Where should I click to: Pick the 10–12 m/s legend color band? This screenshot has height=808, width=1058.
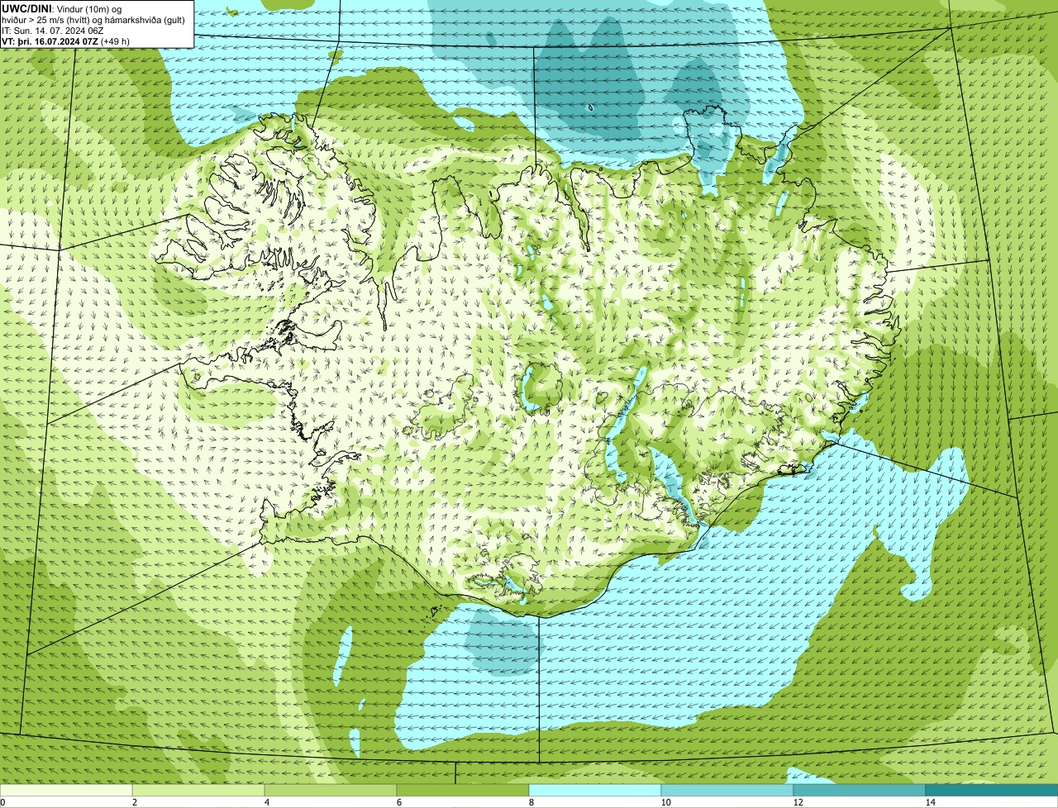click(x=727, y=790)
